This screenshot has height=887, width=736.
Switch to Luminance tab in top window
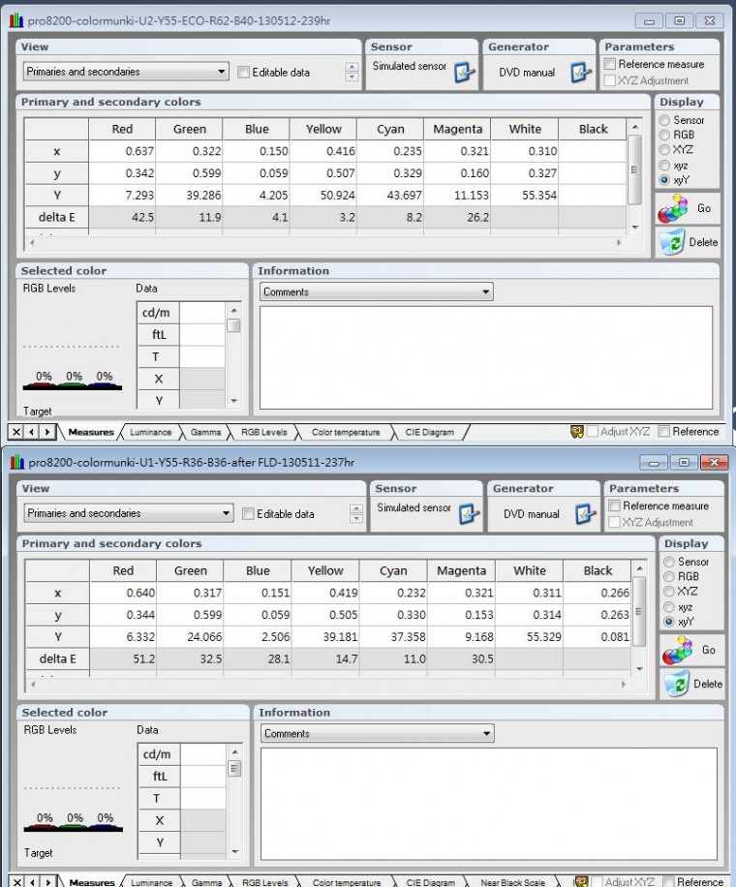[150, 432]
